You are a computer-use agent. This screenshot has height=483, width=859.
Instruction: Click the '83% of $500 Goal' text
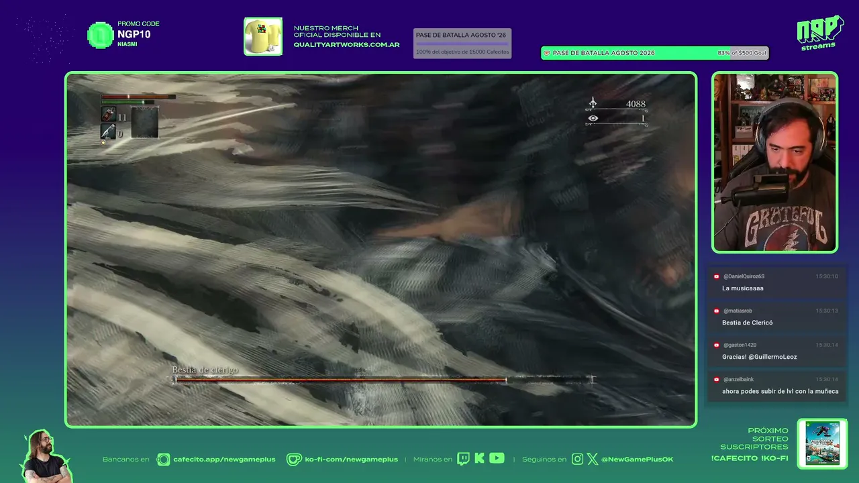coord(742,53)
